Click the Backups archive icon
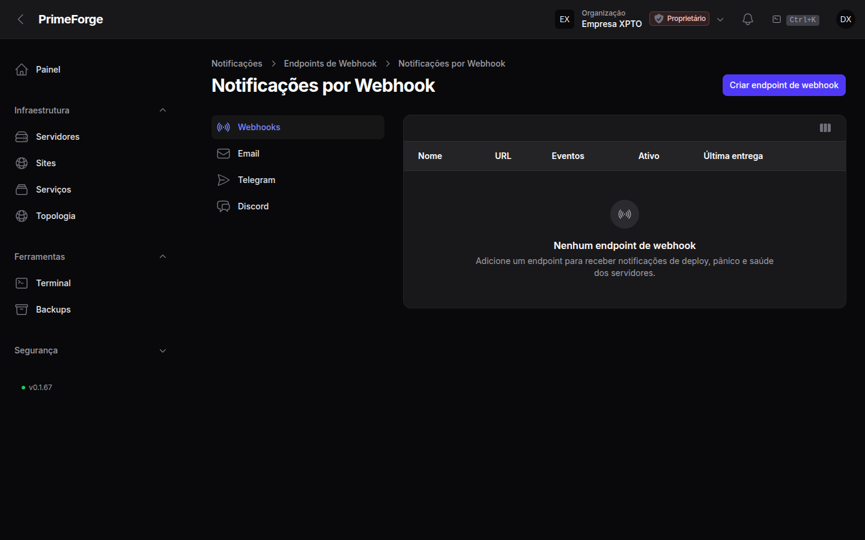 click(22, 310)
